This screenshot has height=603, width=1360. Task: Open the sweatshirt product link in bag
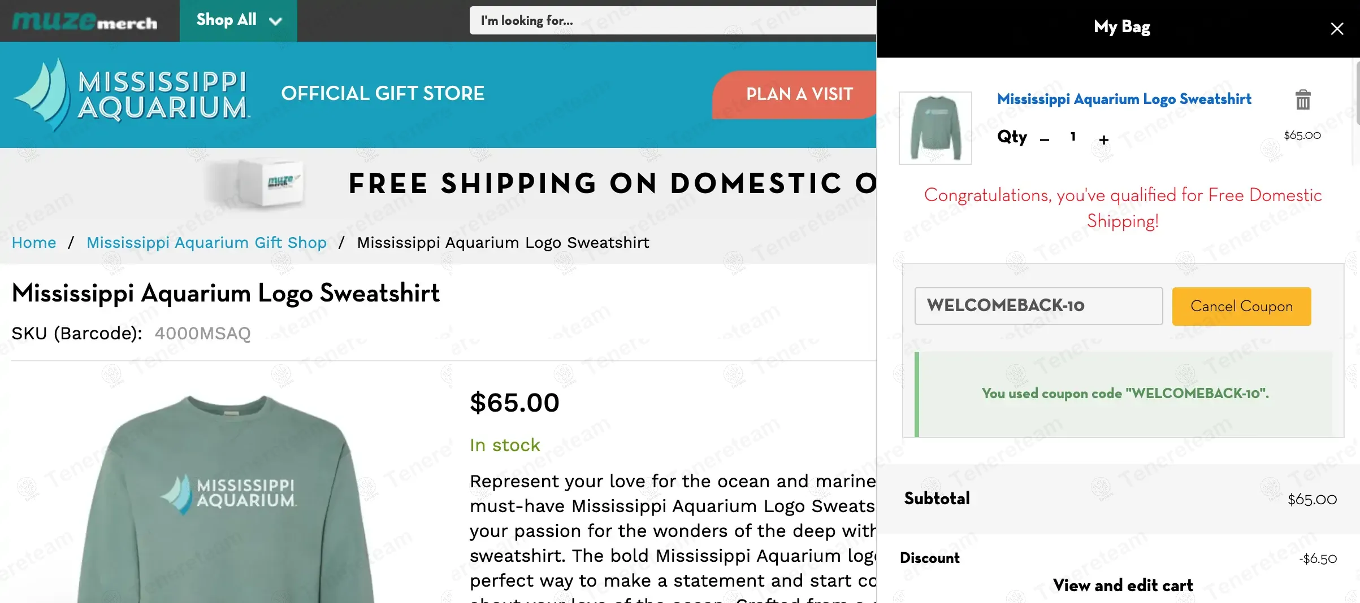[x=1124, y=99]
